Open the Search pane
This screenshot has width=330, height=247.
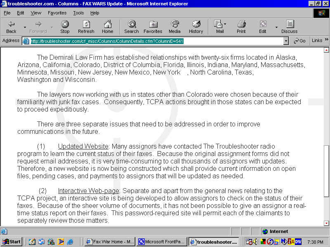pyautogui.click(x=132, y=27)
